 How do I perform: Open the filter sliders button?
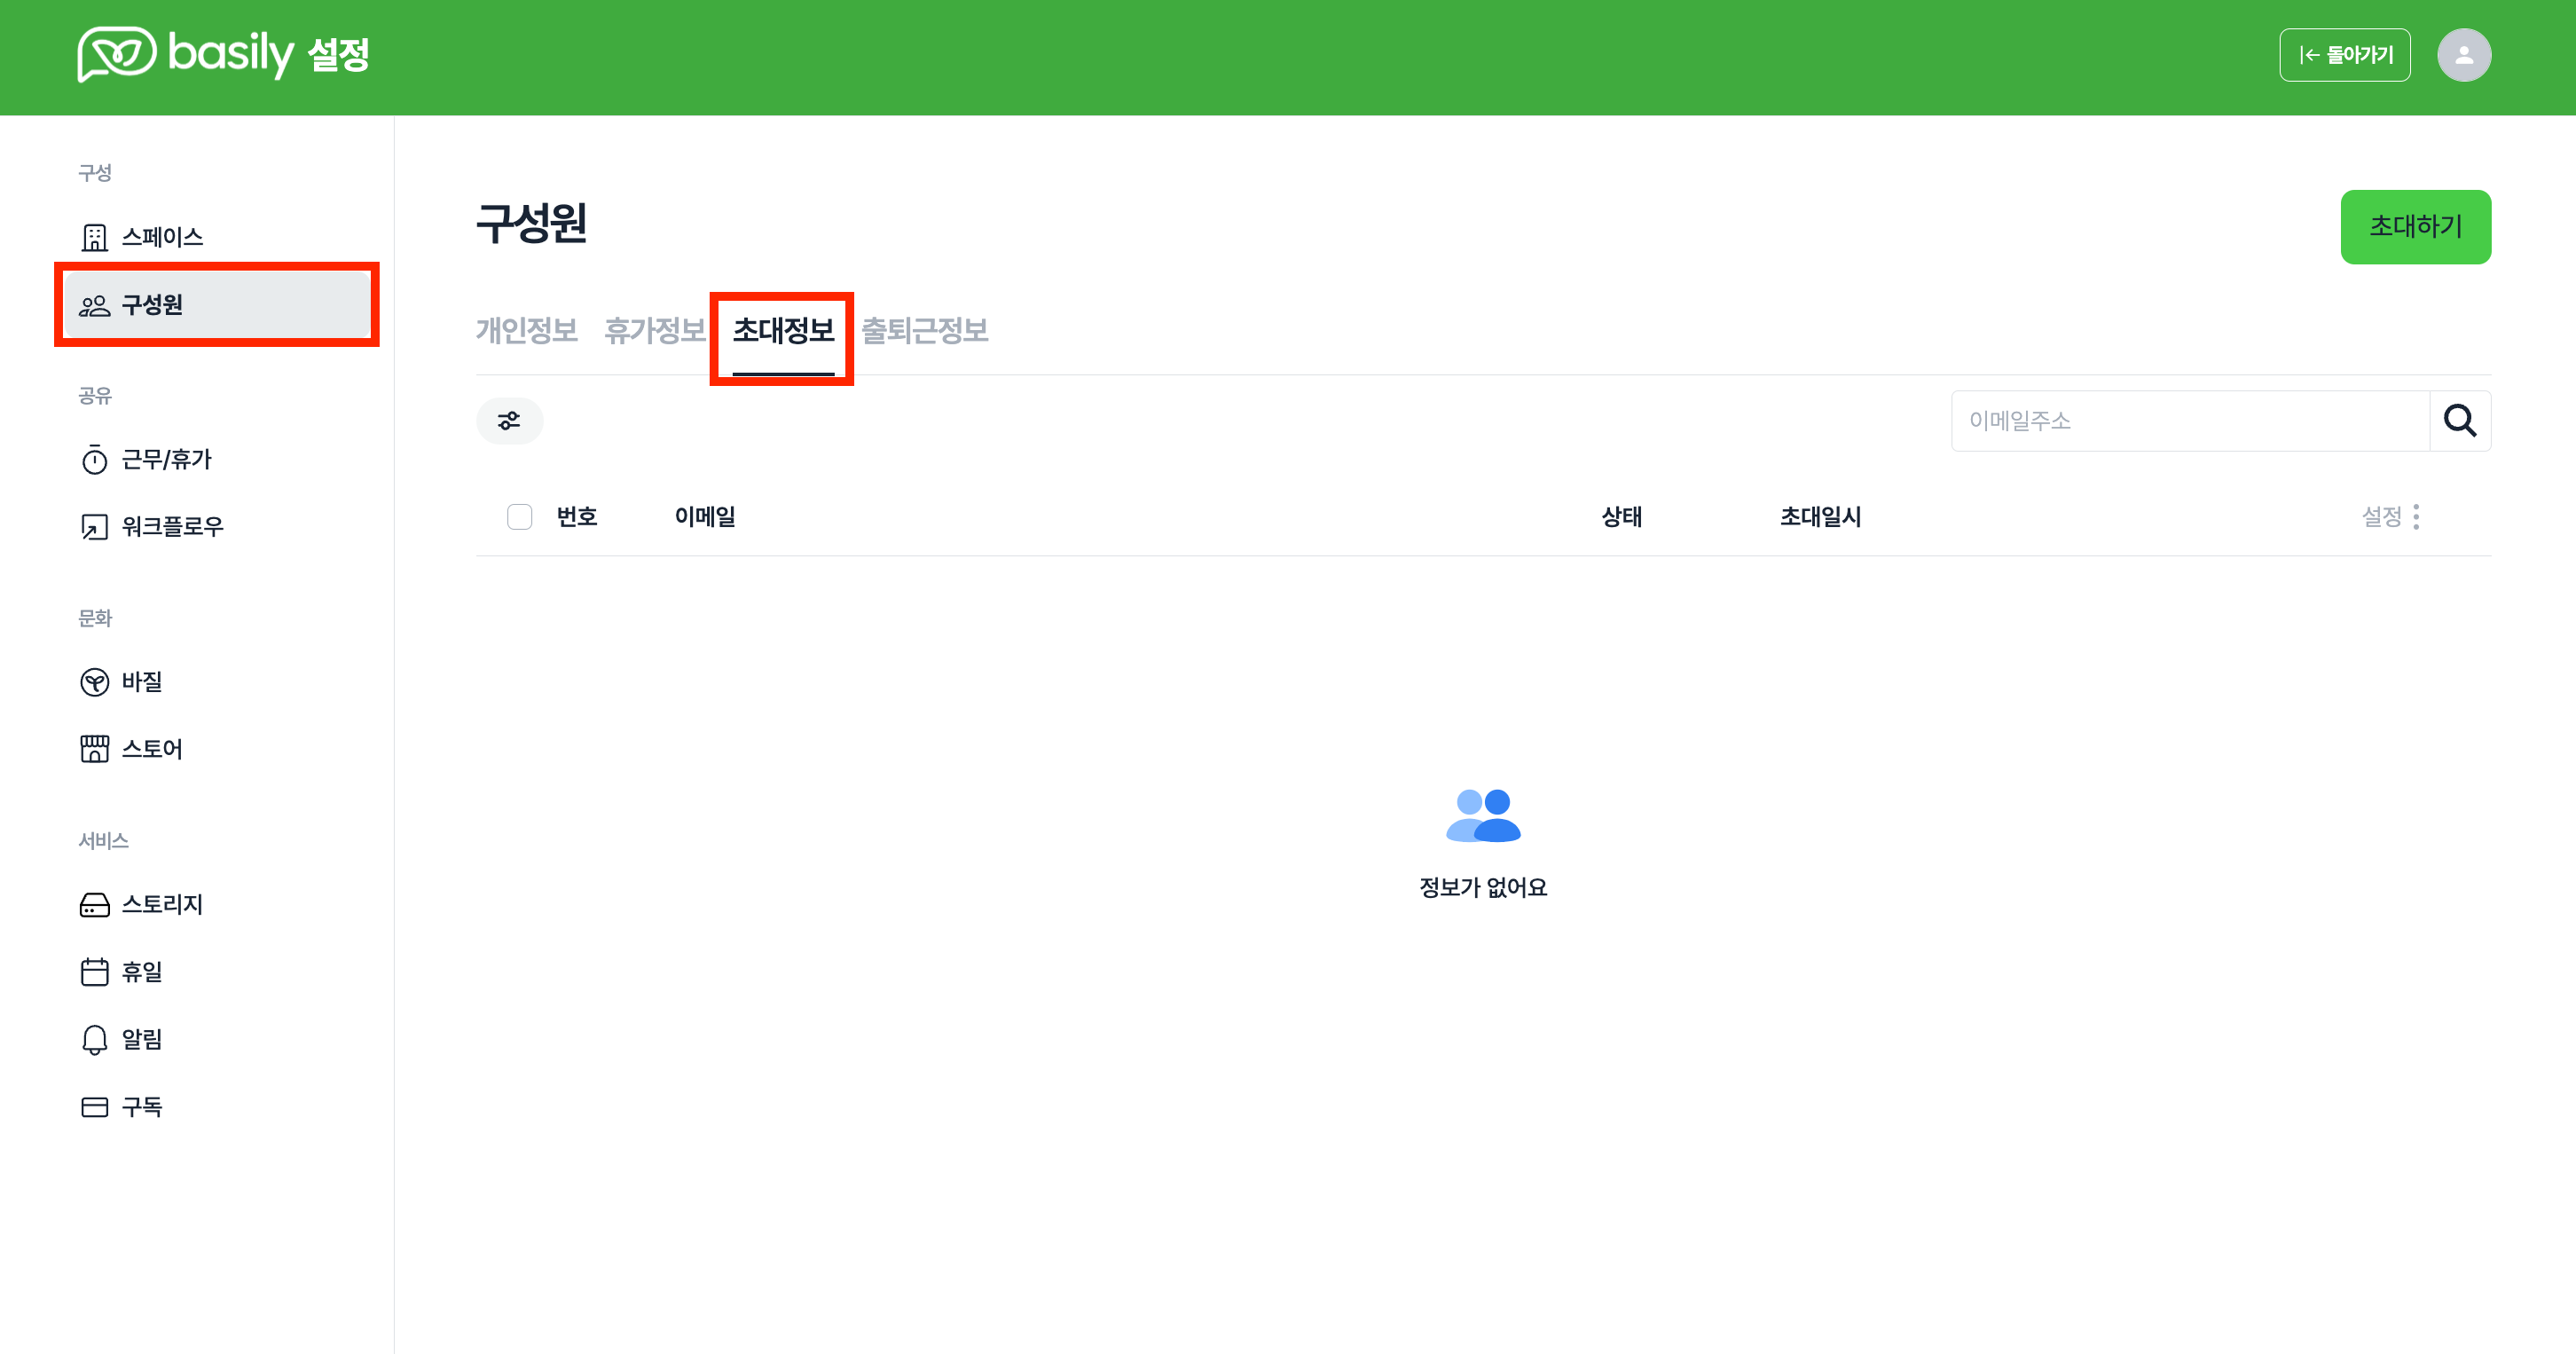(x=509, y=421)
